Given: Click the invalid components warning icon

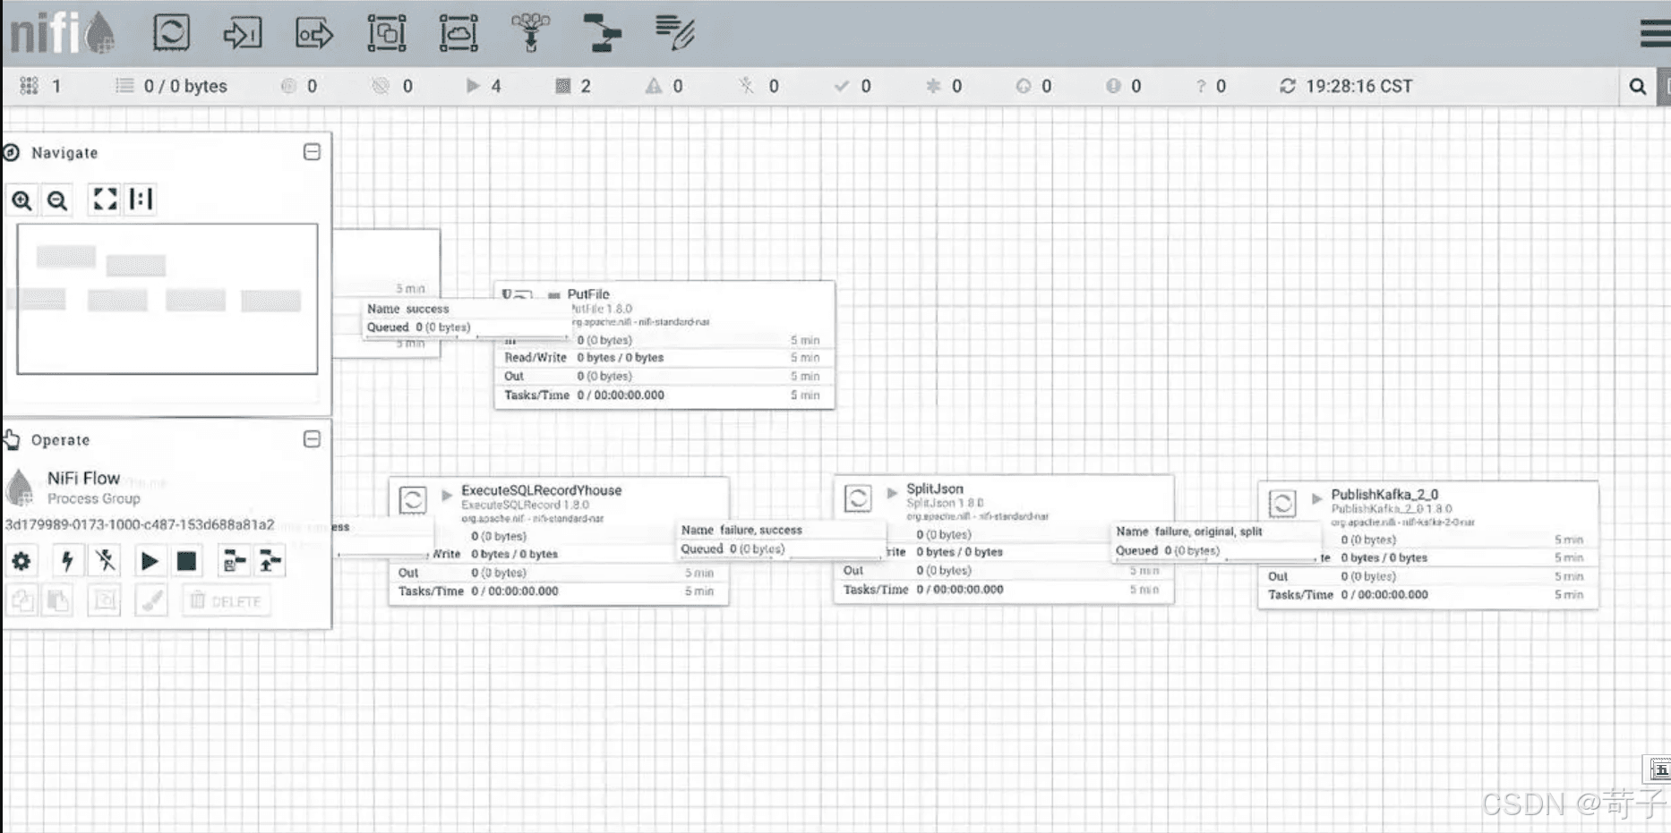Looking at the screenshot, I should 654,86.
